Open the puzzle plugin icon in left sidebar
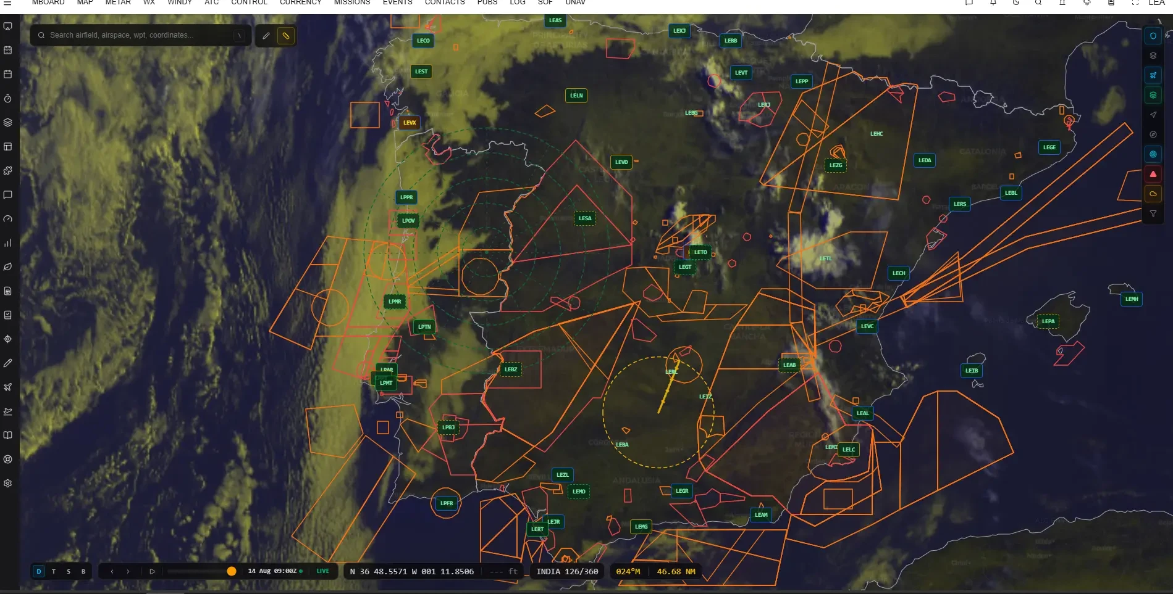This screenshot has height=594, width=1173. [8, 171]
